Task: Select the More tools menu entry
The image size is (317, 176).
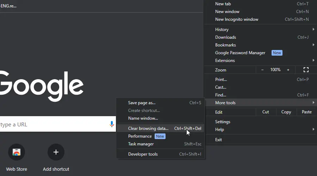Action: 261,103
